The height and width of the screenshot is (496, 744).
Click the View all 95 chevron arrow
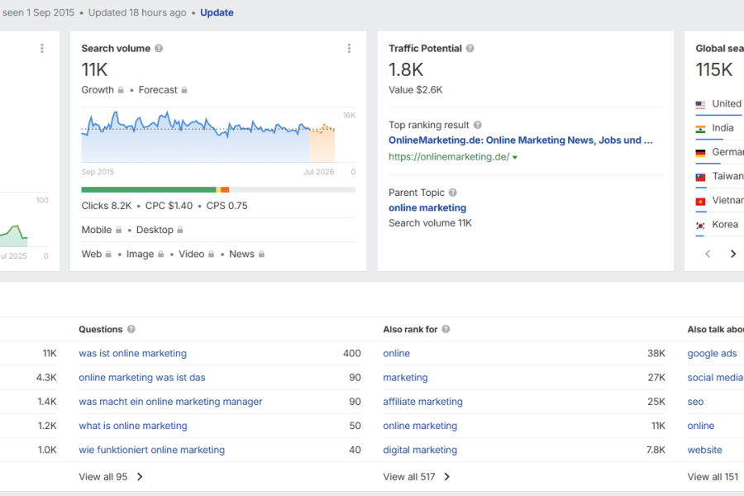(x=140, y=476)
